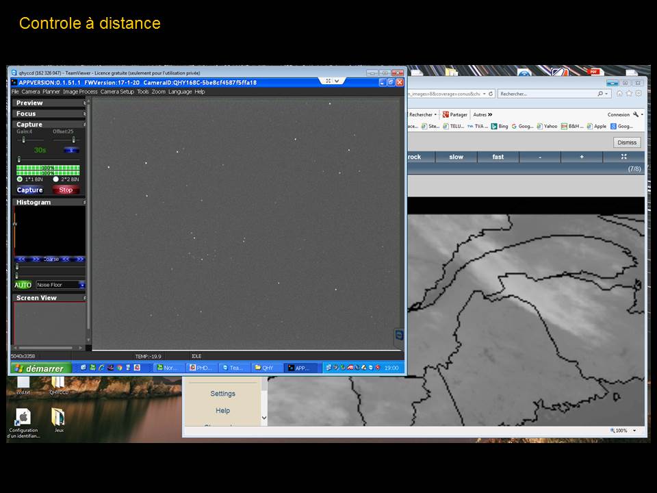Click the AUTO histogram stretch button
This screenshot has width=657, height=493.
coord(23,285)
